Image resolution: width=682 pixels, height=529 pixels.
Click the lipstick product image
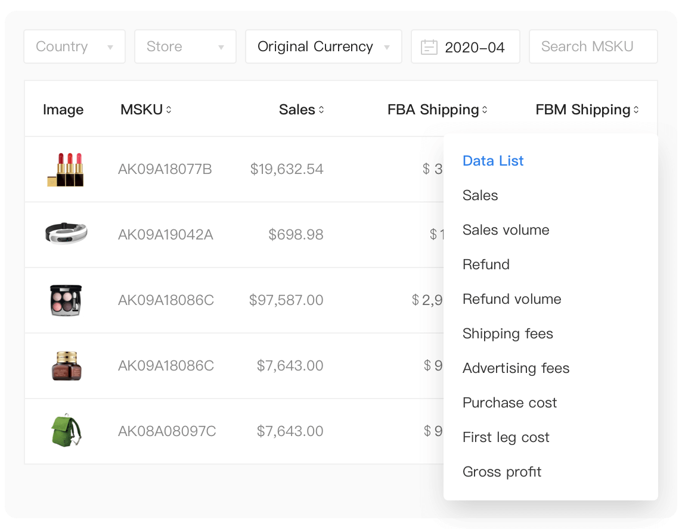point(66,170)
